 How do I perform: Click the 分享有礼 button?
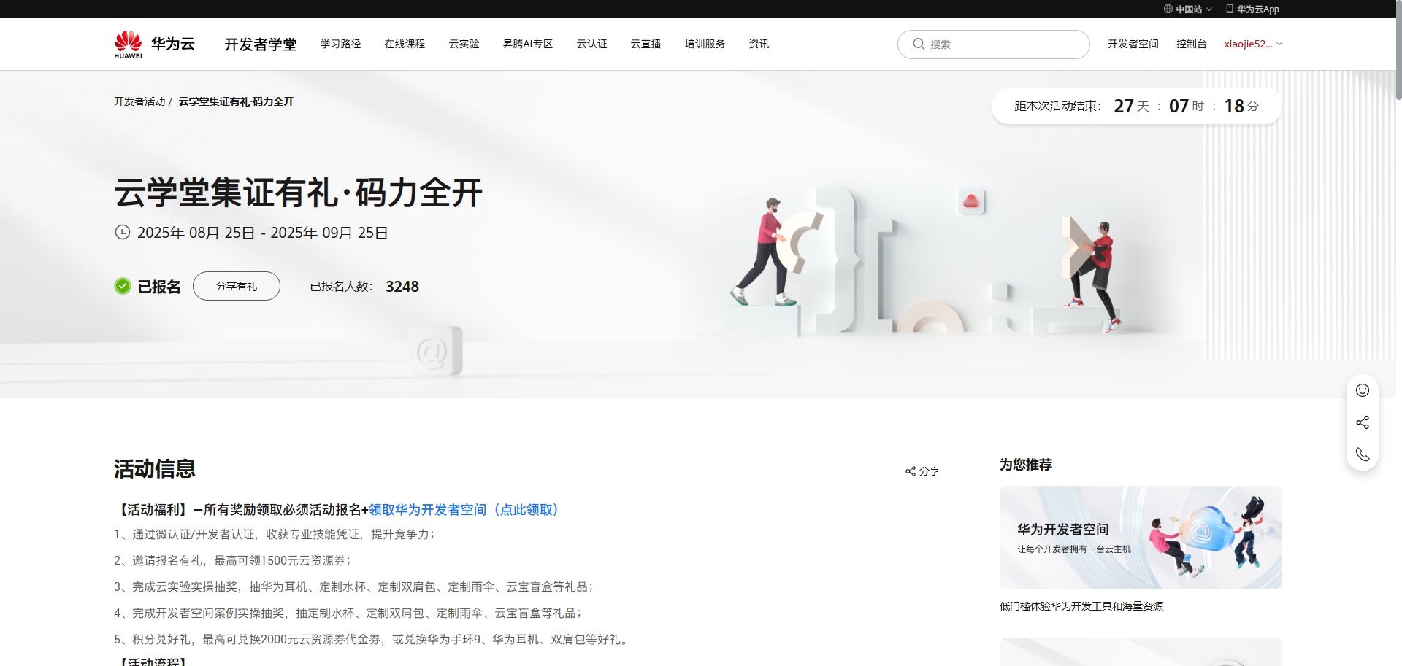236,286
